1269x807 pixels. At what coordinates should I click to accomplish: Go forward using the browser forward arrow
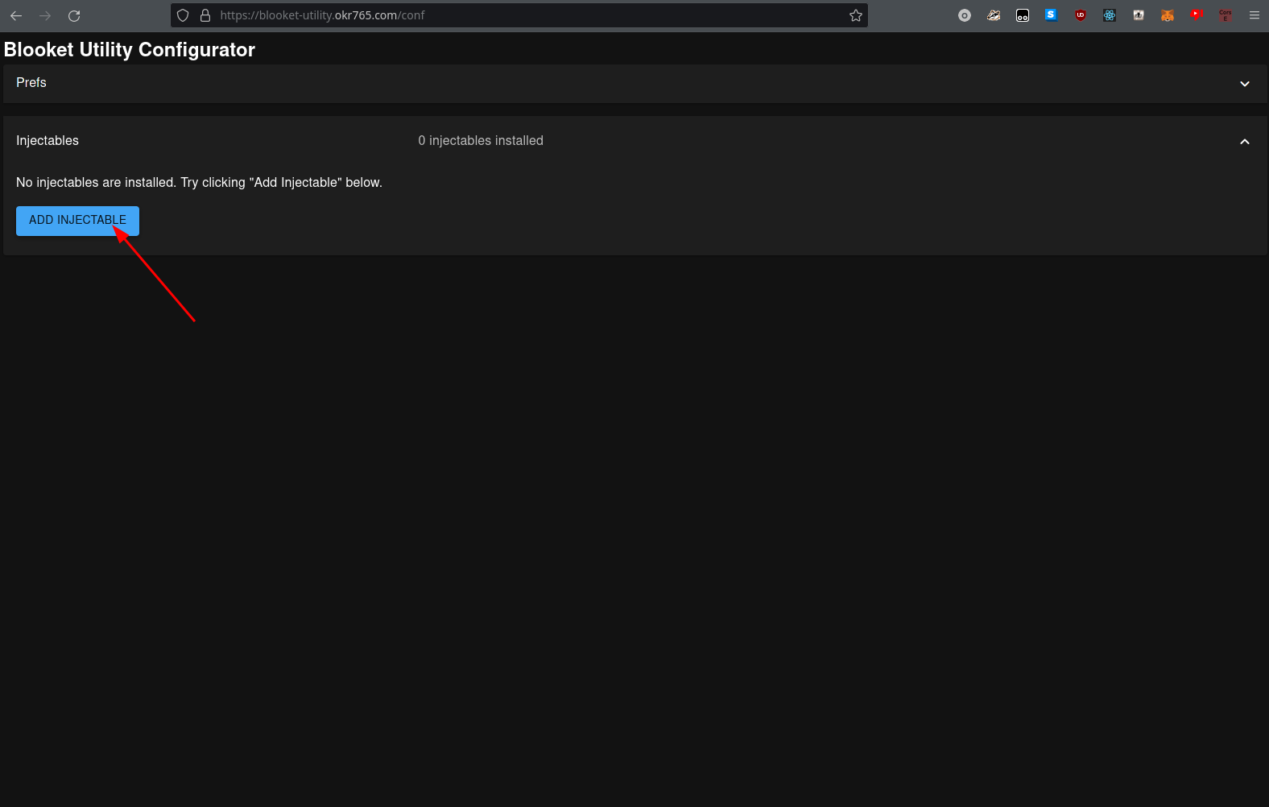coord(45,15)
